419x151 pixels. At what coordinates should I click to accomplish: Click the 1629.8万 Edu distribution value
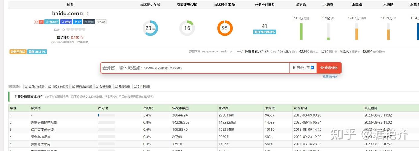click(288, 52)
